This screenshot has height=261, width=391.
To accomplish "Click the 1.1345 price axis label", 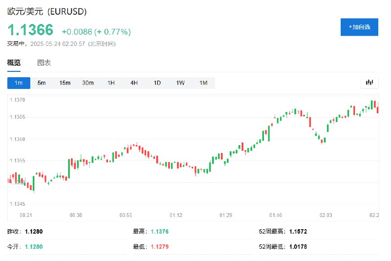I will [18, 204].
